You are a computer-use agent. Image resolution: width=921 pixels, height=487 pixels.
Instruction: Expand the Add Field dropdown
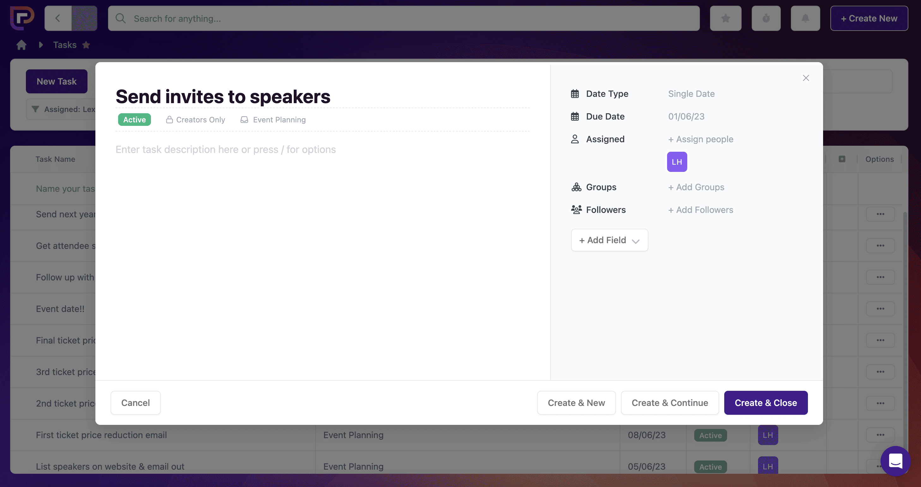click(x=609, y=240)
